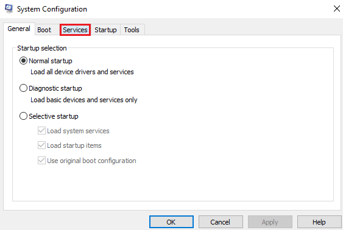Confirm with the OK button

171,222
